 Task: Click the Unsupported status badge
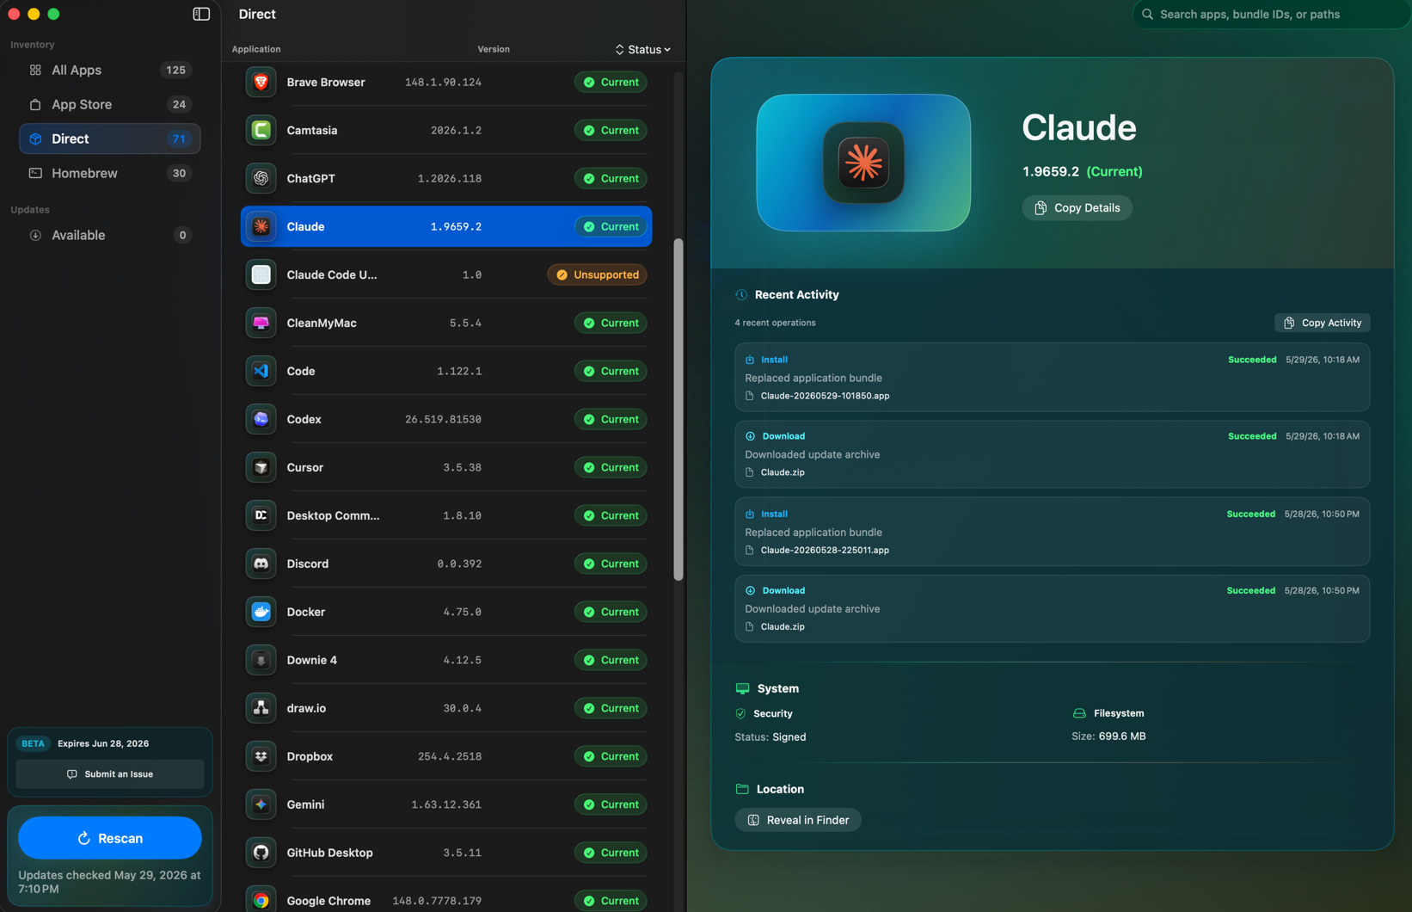[598, 274]
